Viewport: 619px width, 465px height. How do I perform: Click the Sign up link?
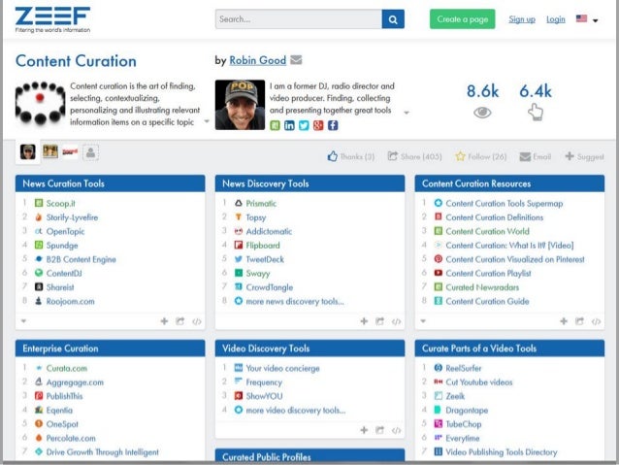[522, 19]
